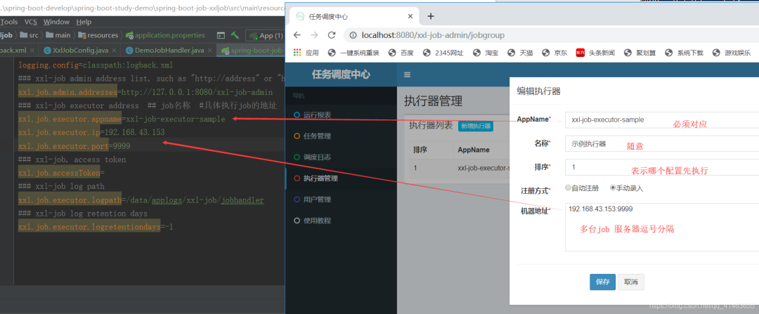This screenshot has width=759, height=314.
Task: Click the green hammer Build icon
Action: click(235, 35)
